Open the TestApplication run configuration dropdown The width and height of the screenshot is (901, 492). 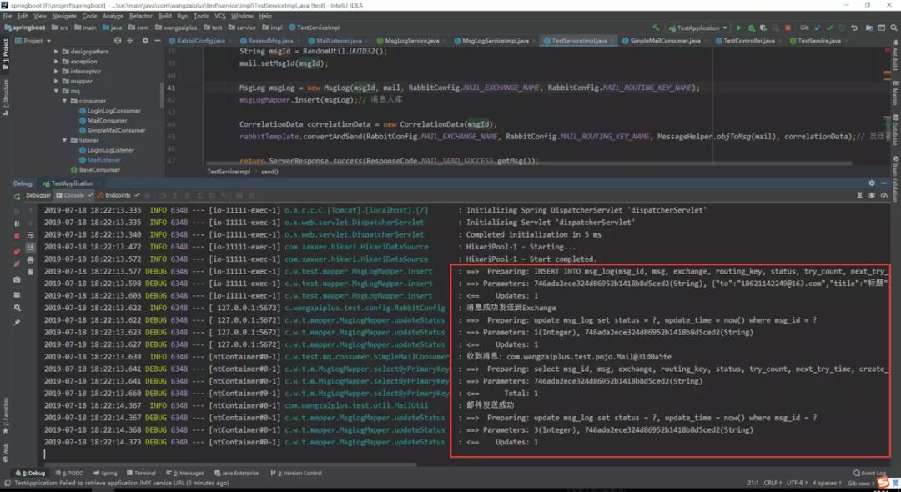(x=697, y=28)
